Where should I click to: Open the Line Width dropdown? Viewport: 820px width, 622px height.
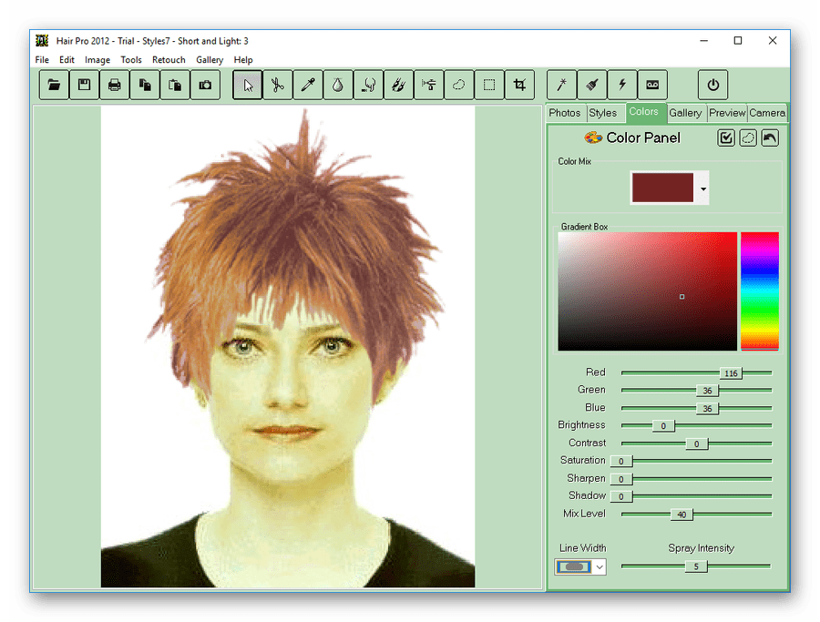pos(599,566)
